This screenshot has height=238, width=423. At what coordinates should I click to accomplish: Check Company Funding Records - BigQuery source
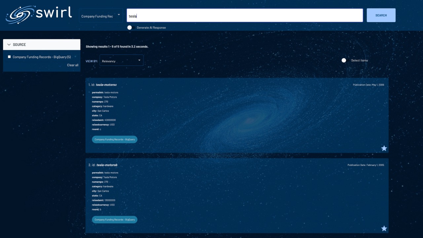[x=9, y=57]
